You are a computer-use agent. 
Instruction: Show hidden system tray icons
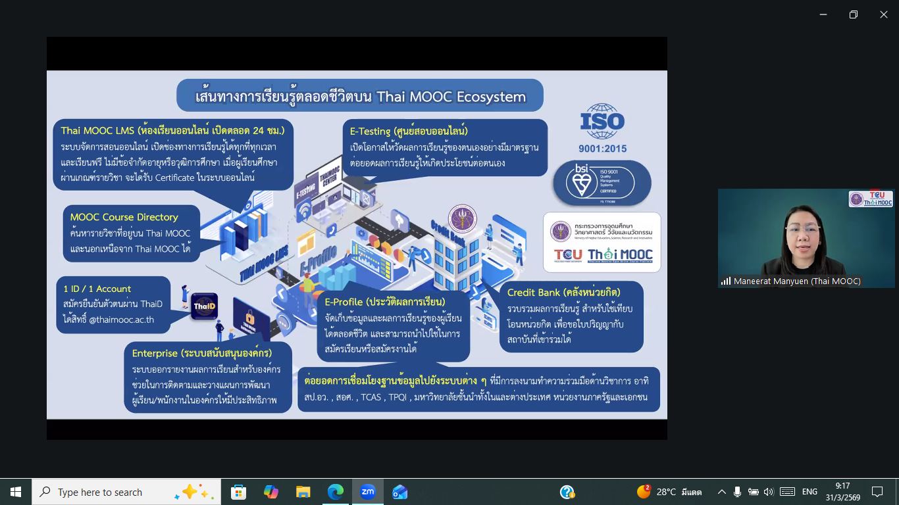[721, 492]
